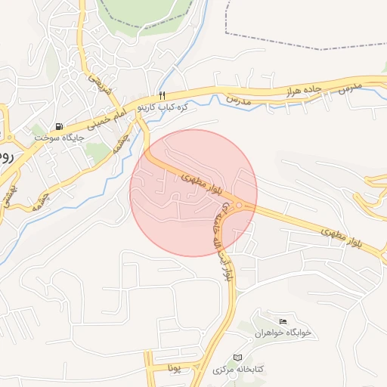Click the center of the red highlighted circle
Viewport: 387px width, 387px height.
click(x=193, y=193)
